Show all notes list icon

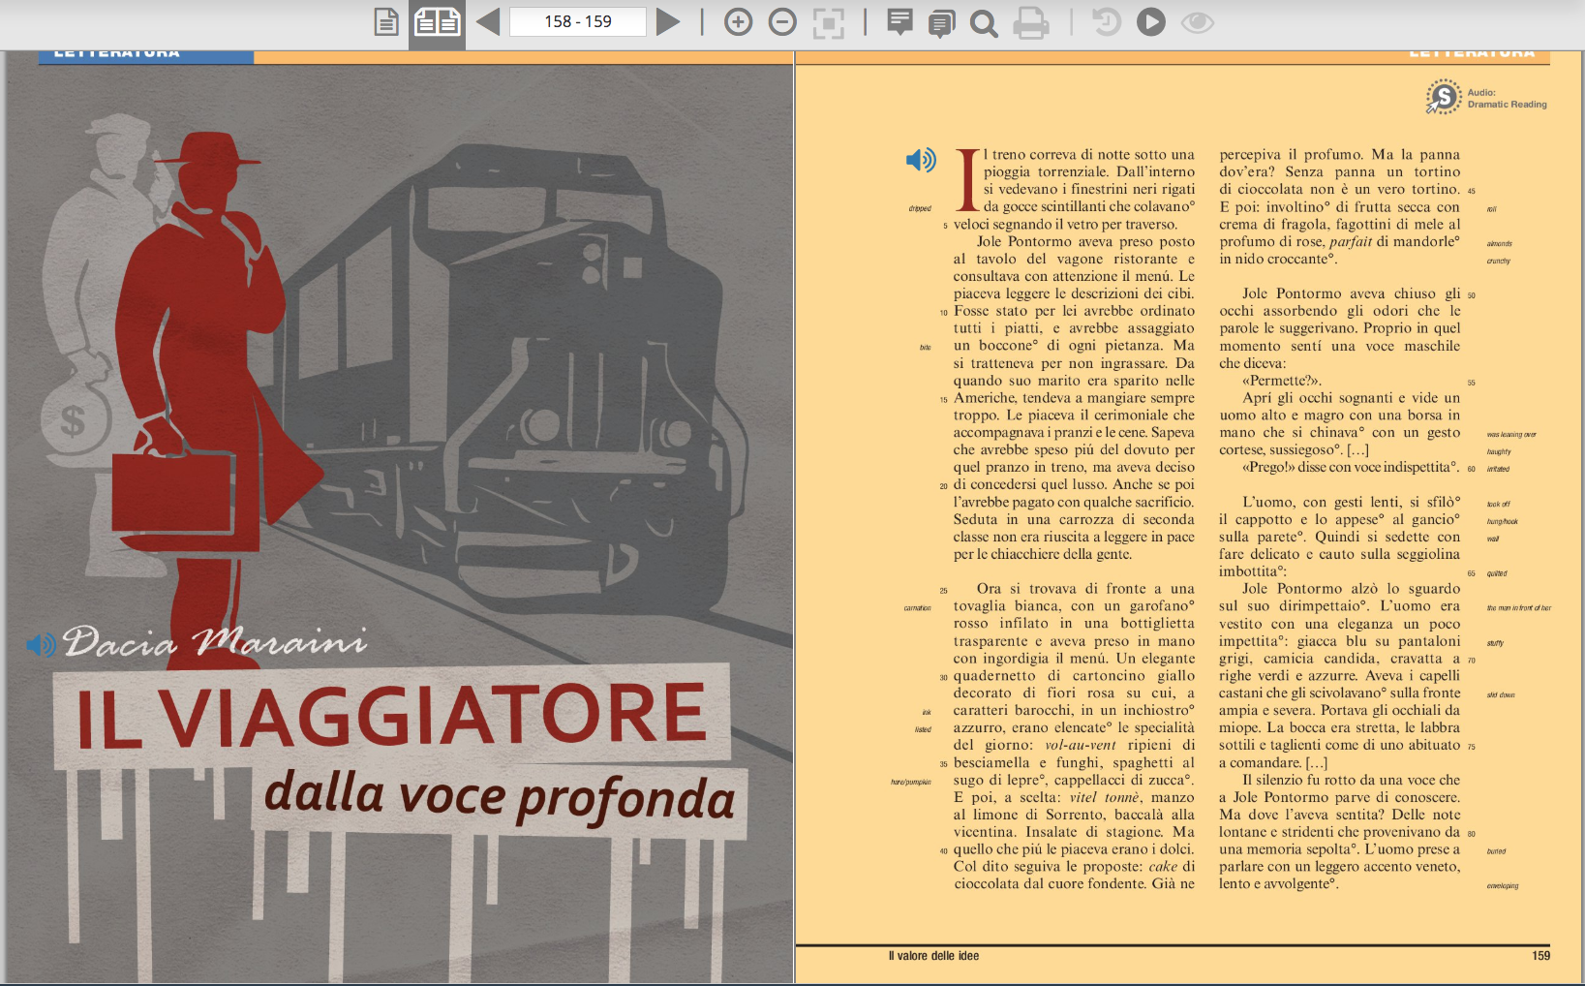[941, 22]
